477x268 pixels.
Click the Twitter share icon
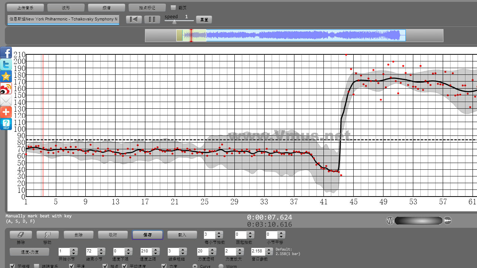coord(6,65)
